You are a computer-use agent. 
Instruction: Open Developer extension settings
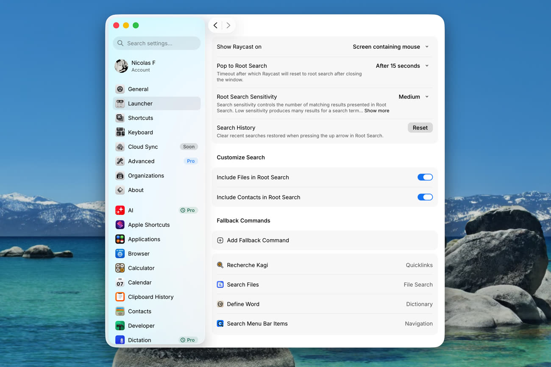tap(157, 325)
